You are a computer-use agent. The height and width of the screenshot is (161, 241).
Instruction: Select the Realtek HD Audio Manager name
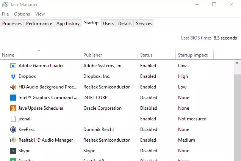[x=45, y=140]
